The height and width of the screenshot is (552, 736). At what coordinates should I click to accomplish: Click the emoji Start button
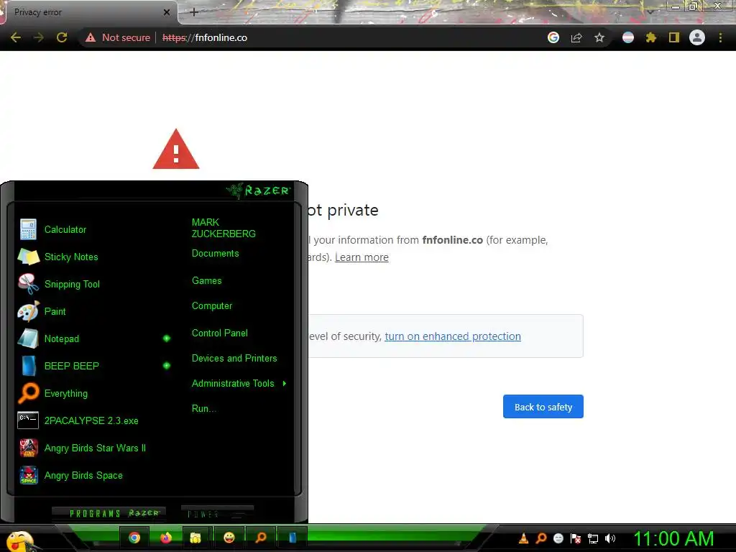click(19, 540)
